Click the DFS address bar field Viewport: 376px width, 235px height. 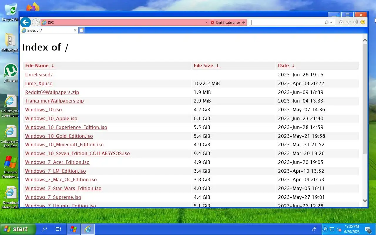pyautogui.click(x=123, y=22)
